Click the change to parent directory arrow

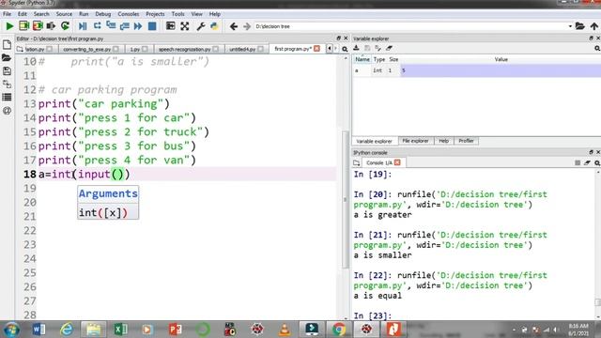coord(594,26)
